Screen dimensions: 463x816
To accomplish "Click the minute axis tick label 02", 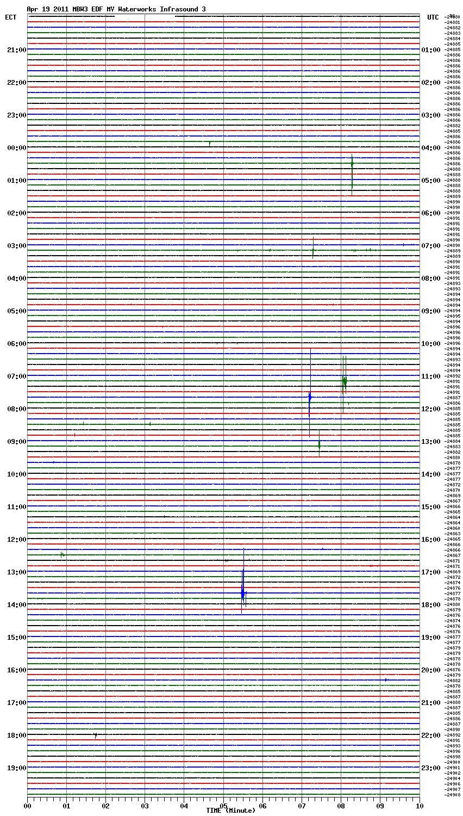I will tap(106, 805).
